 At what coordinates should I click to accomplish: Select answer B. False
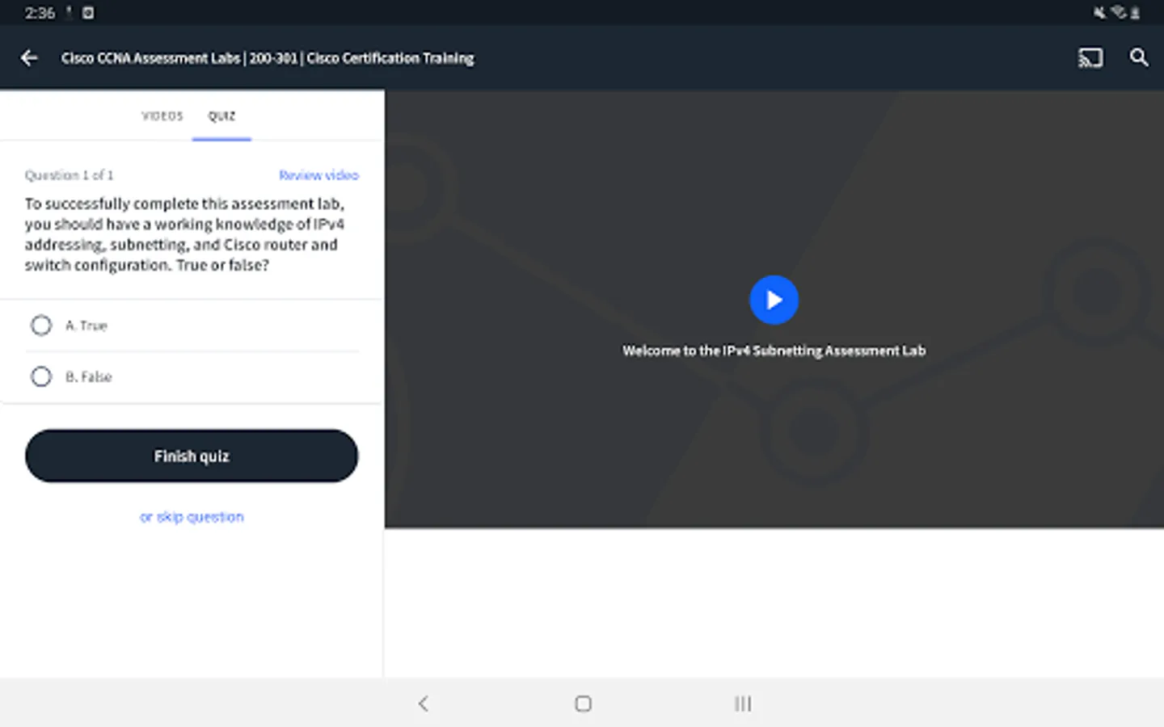192,376
